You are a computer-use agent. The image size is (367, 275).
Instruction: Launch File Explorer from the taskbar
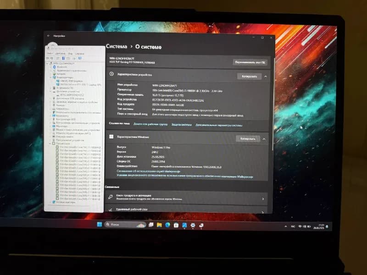point(159,225)
